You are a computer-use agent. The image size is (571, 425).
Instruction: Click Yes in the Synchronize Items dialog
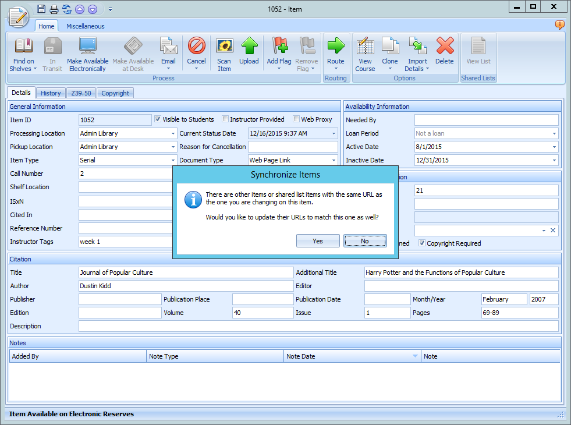(318, 240)
